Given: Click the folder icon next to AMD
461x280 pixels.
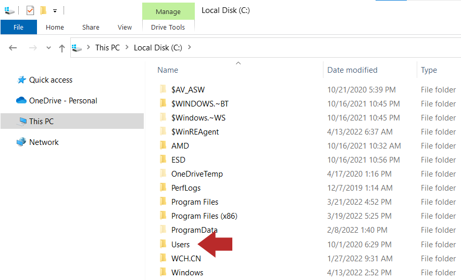Looking at the screenshot, I should 163,145.
